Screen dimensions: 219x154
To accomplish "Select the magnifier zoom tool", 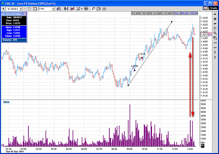I will coord(215,33).
